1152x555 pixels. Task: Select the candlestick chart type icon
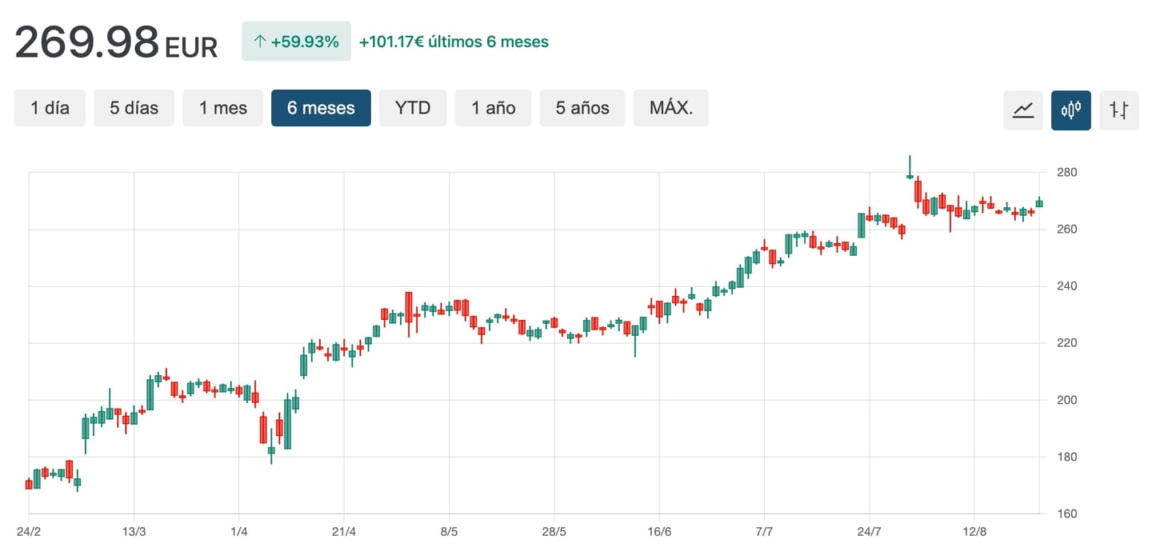click(1070, 110)
